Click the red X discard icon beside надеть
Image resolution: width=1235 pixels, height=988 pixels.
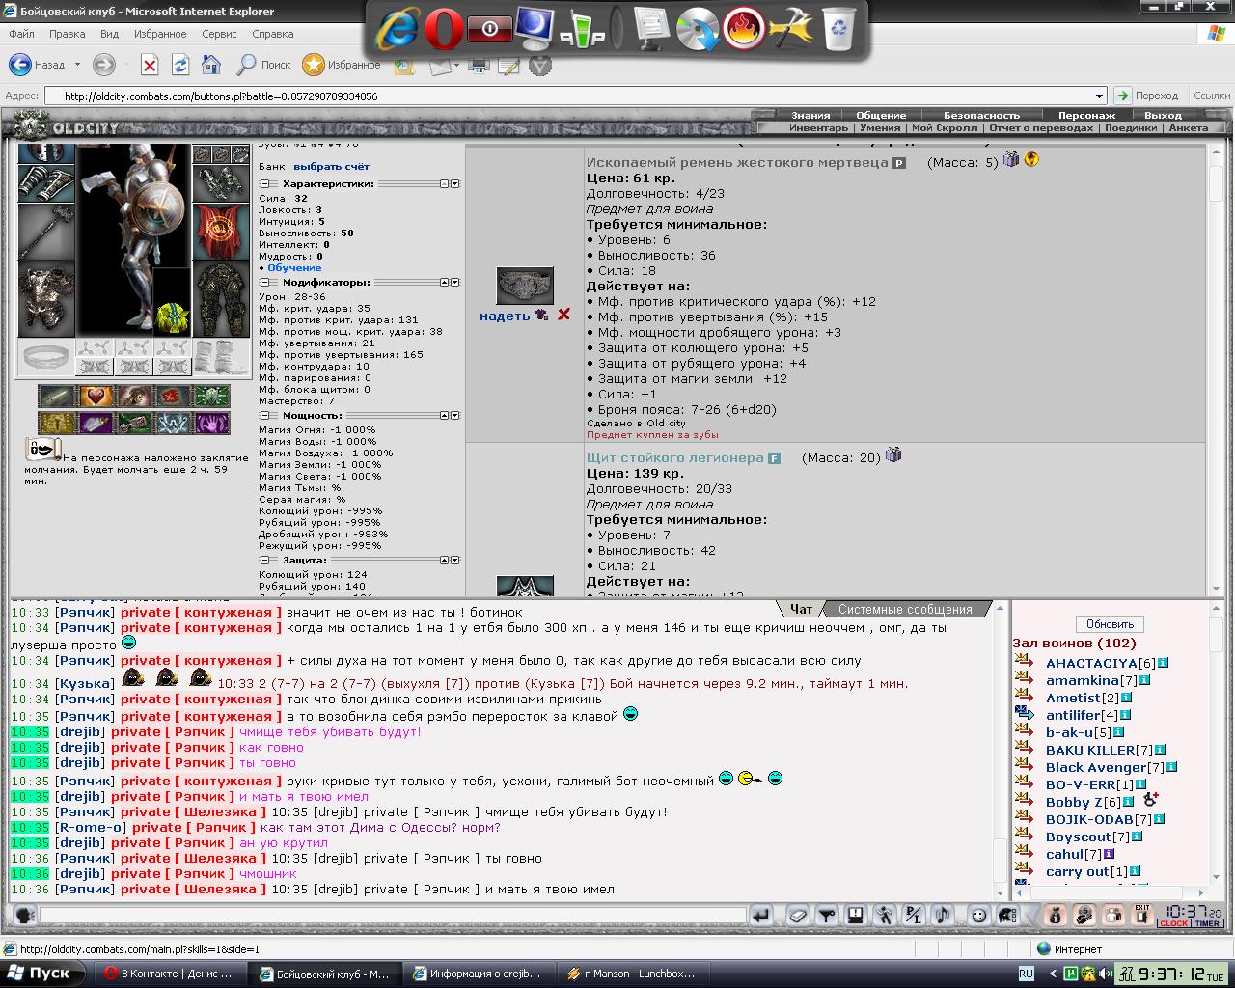(x=563, y=315)
